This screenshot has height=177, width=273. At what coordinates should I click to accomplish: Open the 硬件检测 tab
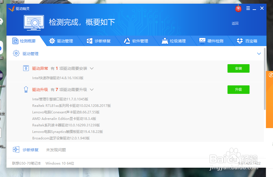[211, 41]
